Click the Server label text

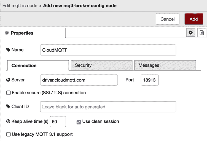[x=18, y=80]
